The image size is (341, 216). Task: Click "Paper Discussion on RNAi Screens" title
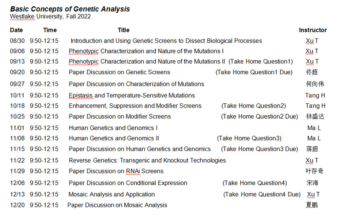point(116,171)
